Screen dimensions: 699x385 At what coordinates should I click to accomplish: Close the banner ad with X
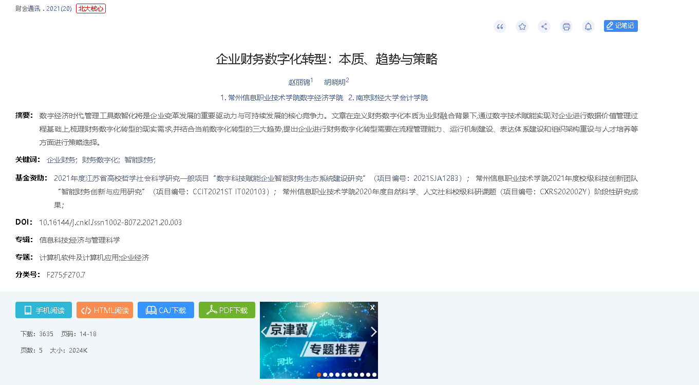[x=372, y=307]
